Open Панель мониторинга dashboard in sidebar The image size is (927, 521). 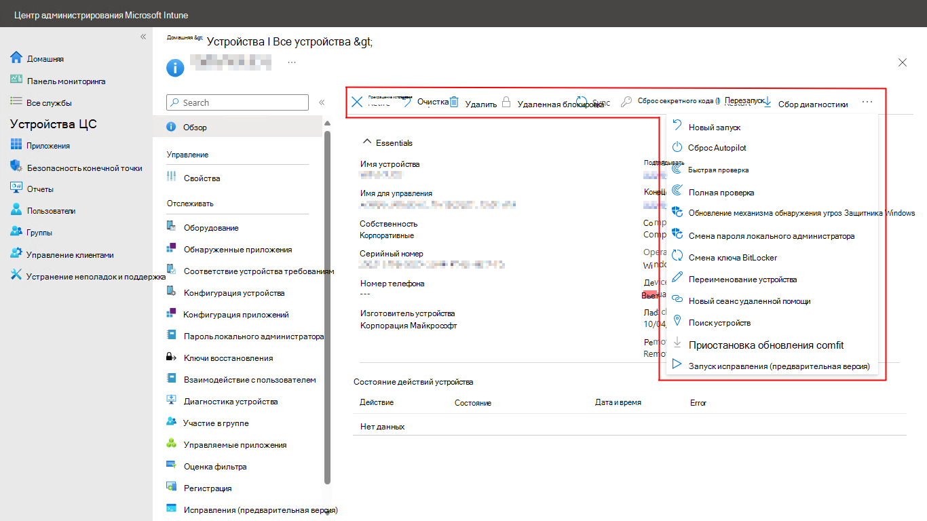(58, 81)
